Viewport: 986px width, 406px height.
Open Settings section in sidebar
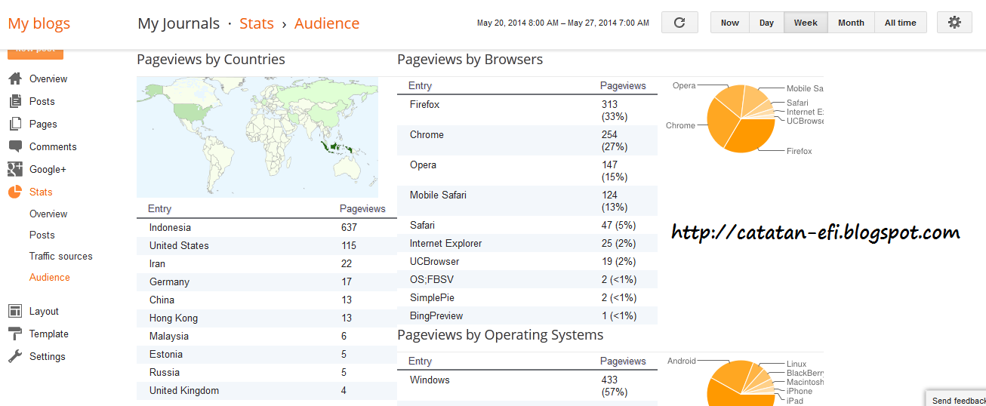48,356
